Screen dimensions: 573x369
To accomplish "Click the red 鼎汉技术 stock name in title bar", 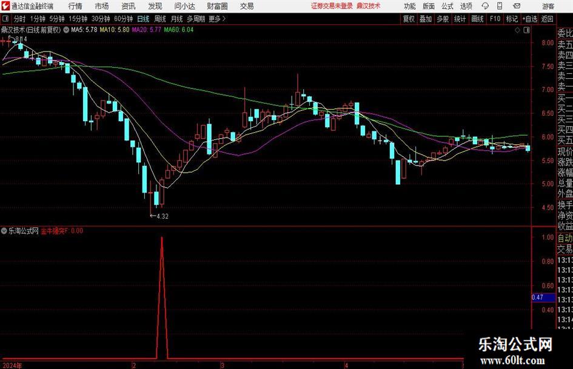I will point(369,6).
